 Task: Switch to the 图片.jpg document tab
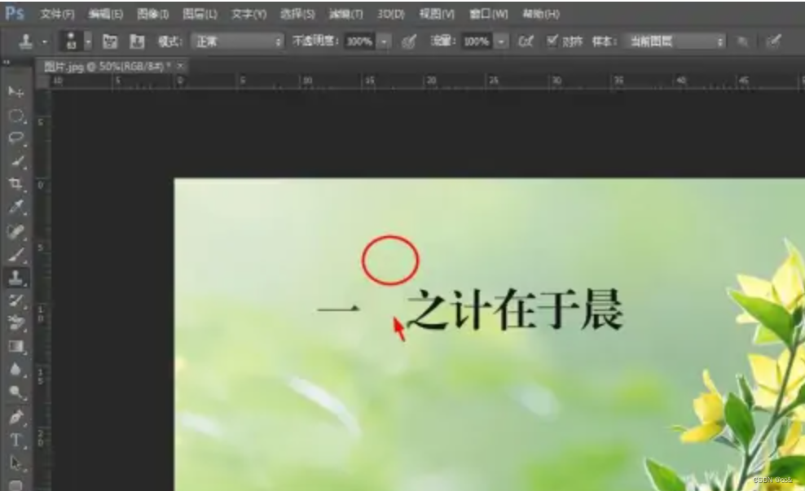[x=106, y=66]
